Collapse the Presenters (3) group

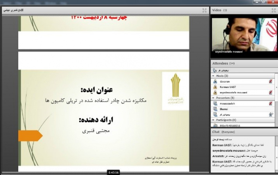coord(213,98)
